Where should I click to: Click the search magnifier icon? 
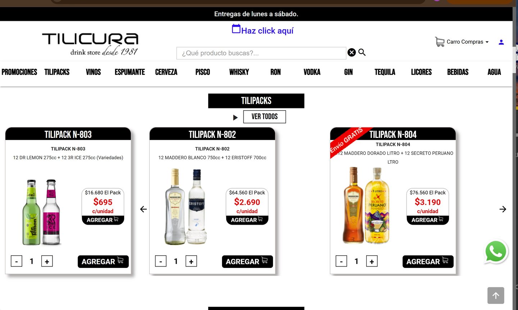[x=362, y=53]
